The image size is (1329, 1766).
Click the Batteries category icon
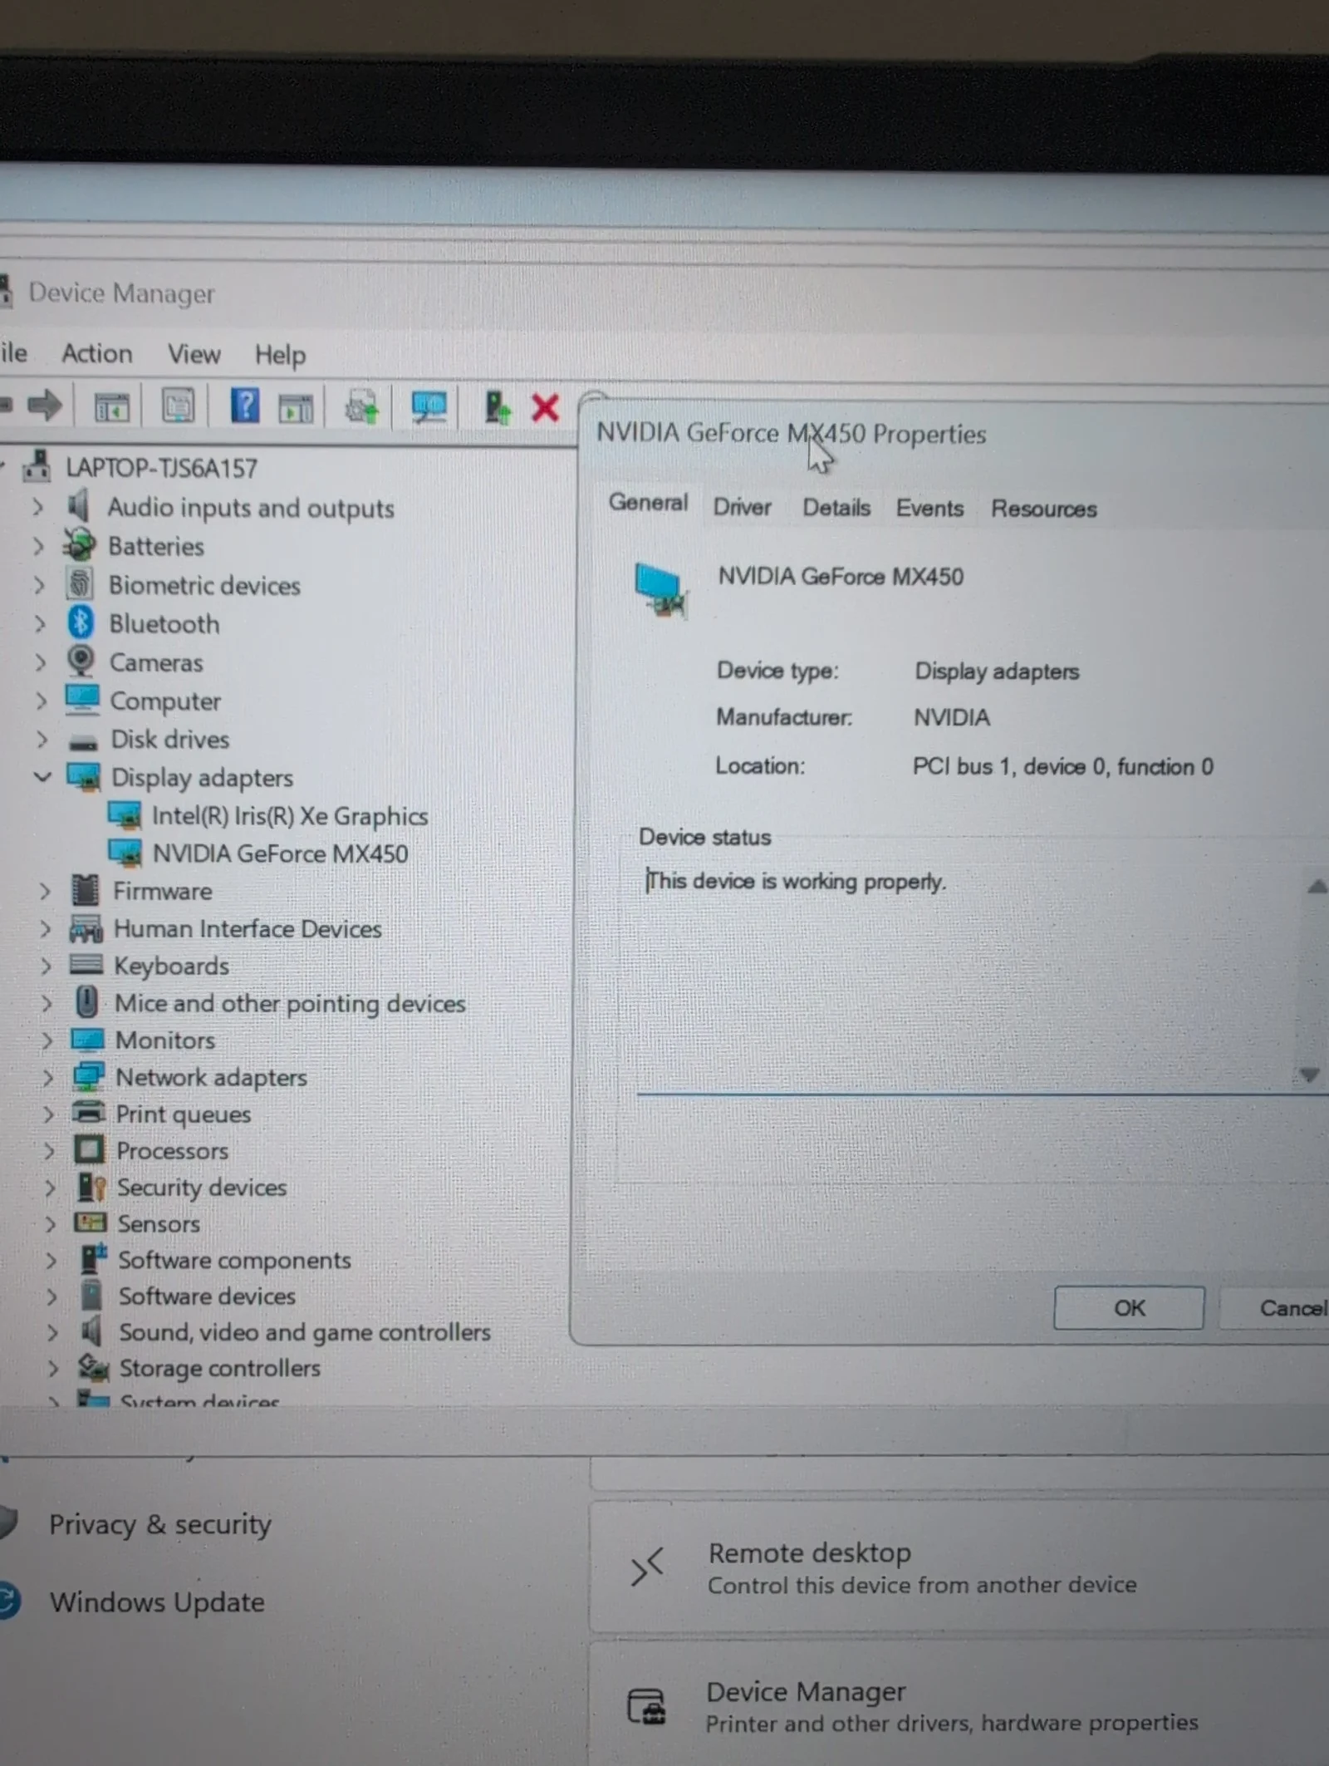(x=80, y=544)
